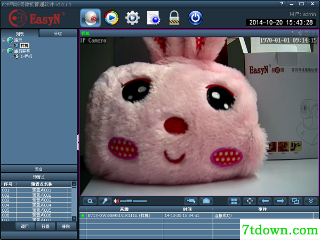Open the multi-screen grid layout button
Viewport: 320px width, 240px height.
234,201
